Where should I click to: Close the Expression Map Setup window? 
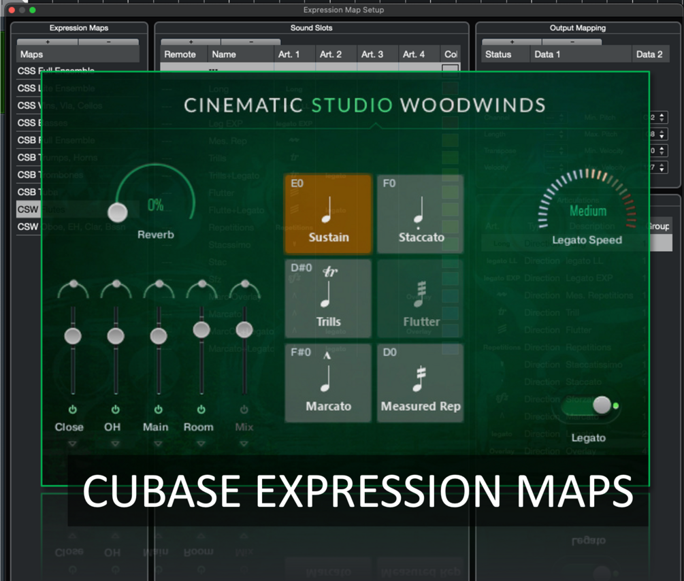click(12, 10)
